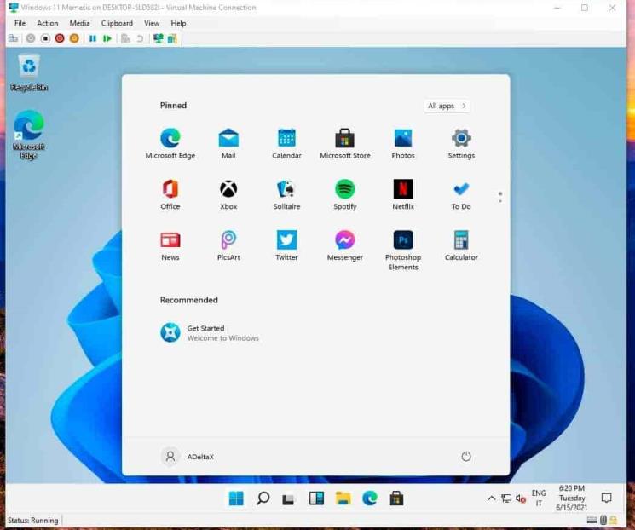Click the Windows Start button on taskbar
The image size is (635, 530).
pyautogui.click(x=236, y=498)
